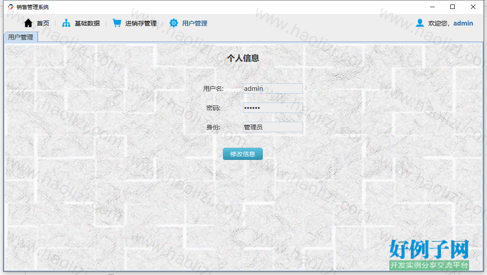Open the 用户管理 menu in the top bar
Screen dimensions: 487x275
(195, 23)
